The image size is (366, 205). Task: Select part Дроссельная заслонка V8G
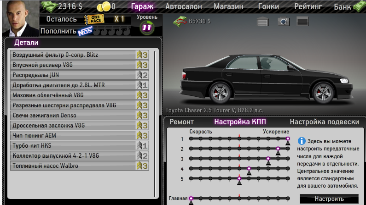click(x=80, y=126)
